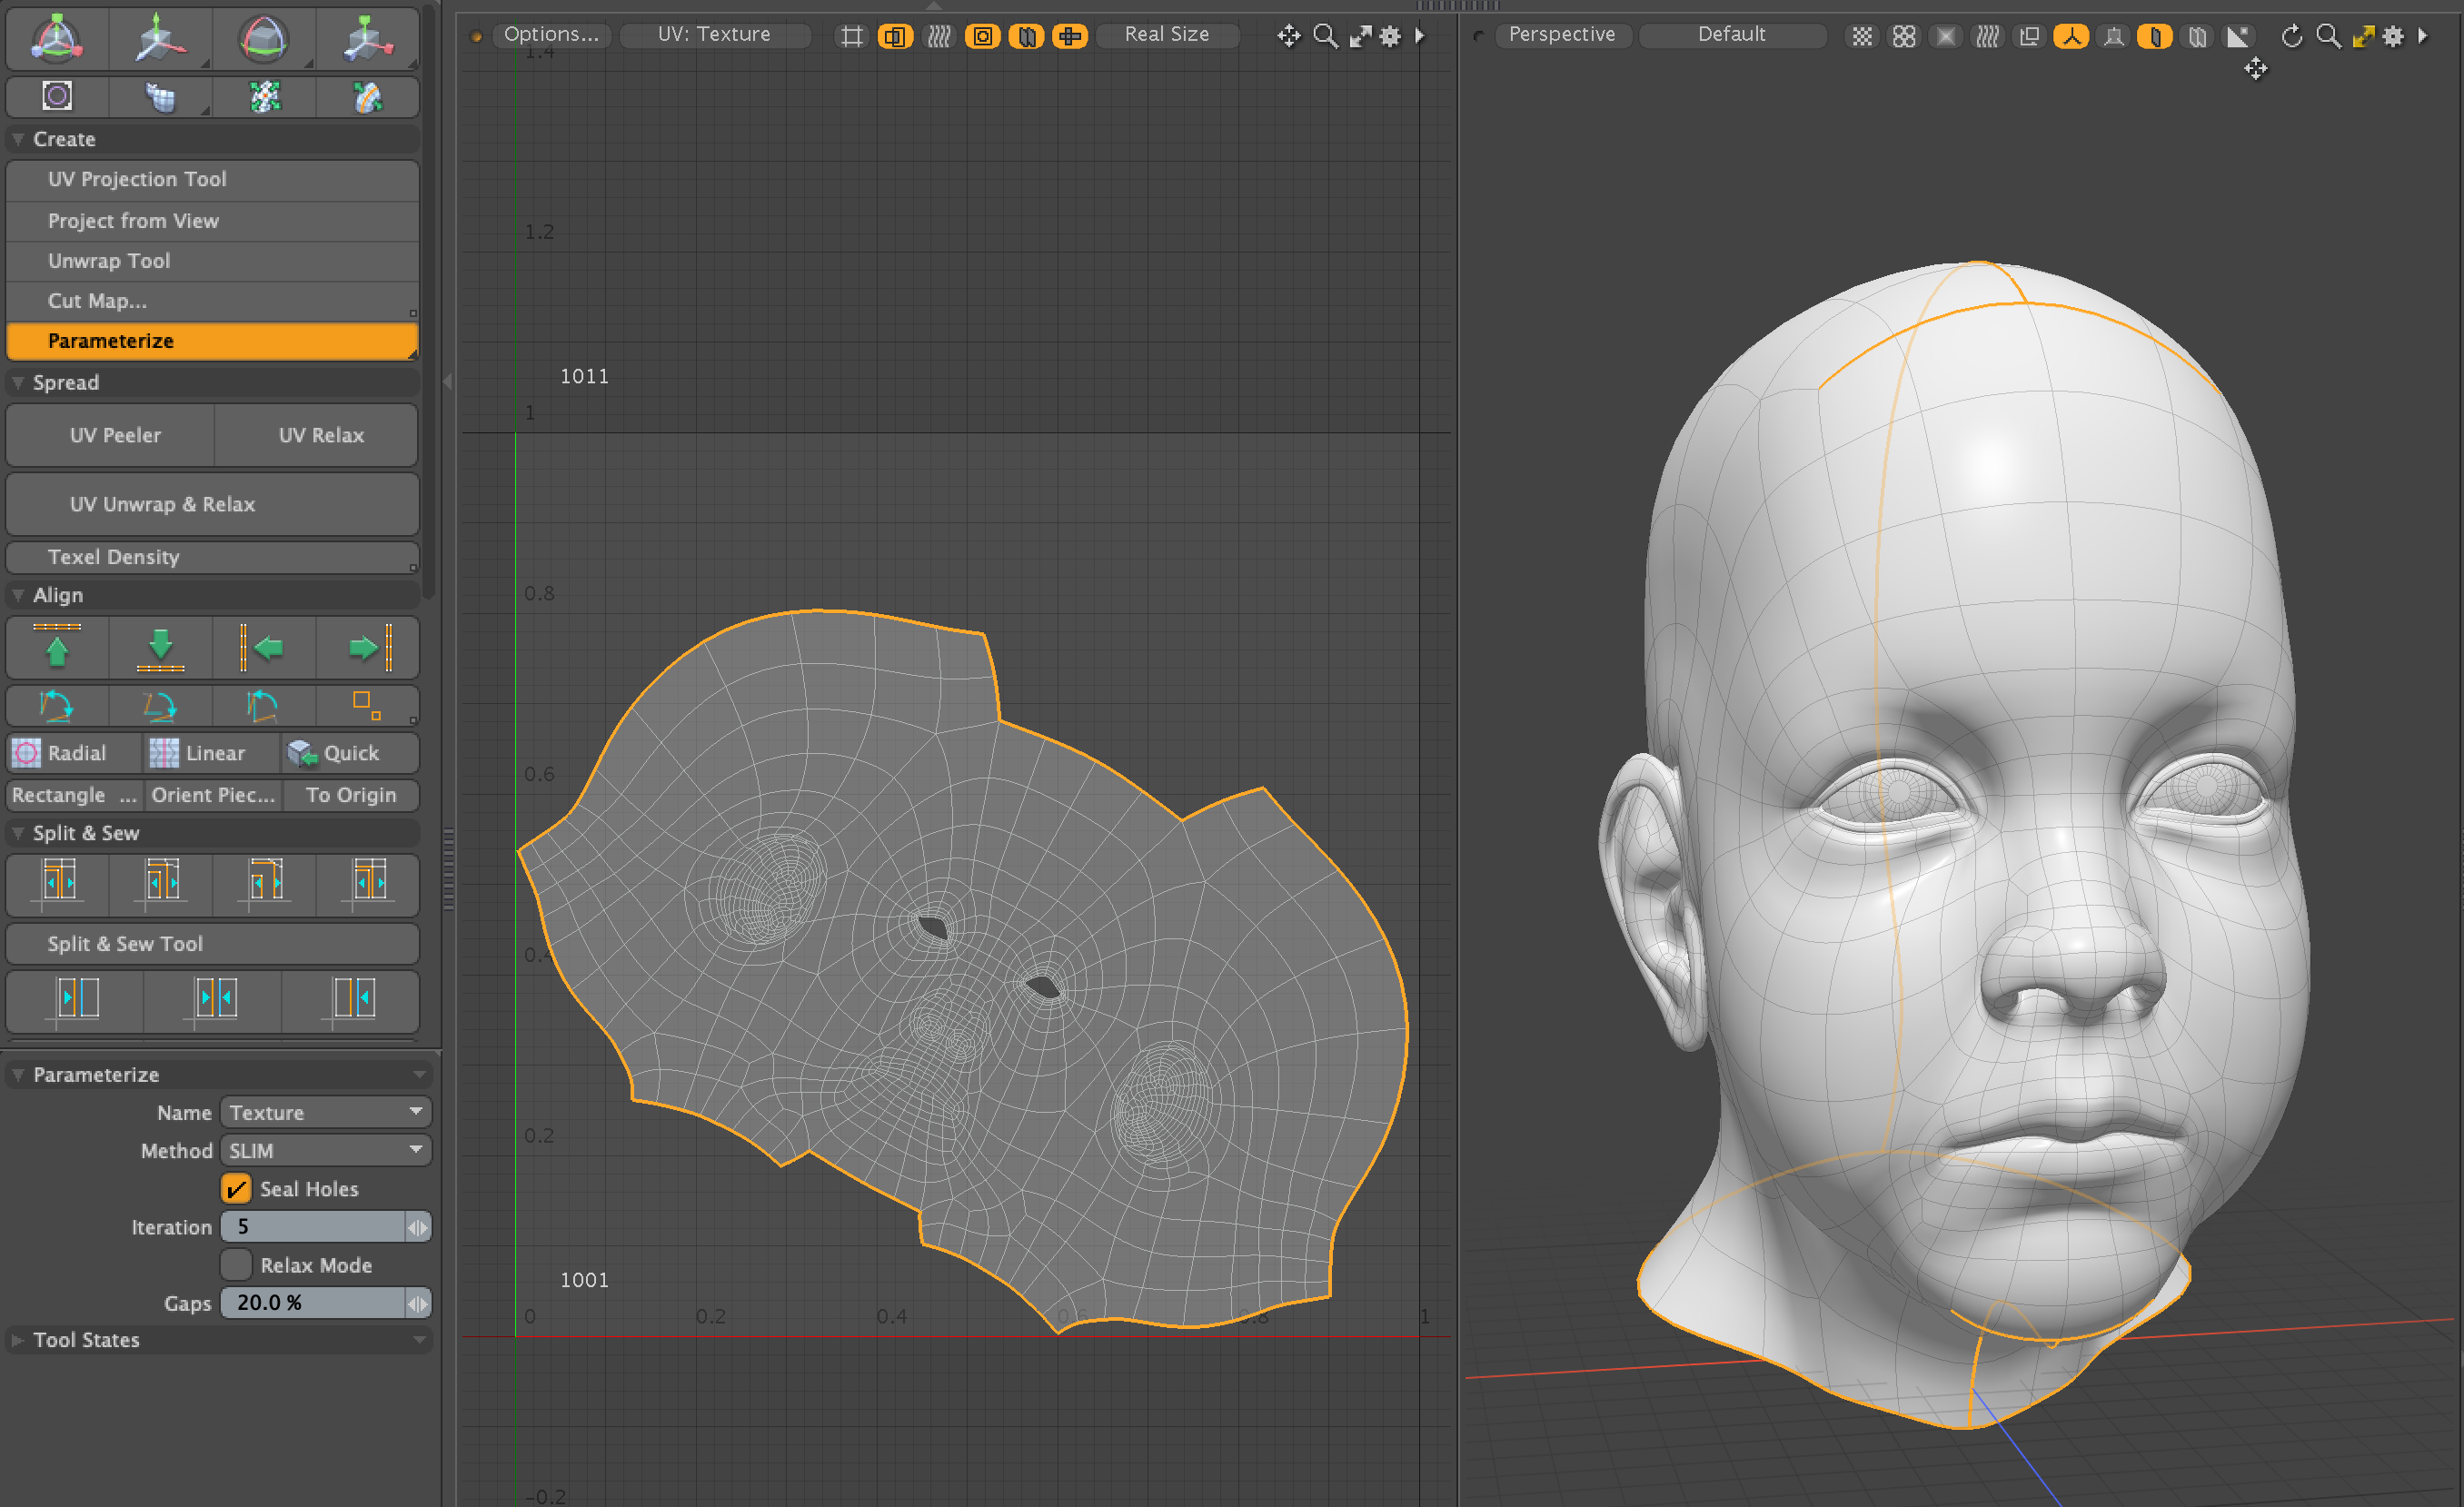Open the UV viewport gear settings
Viewport: 2464px width, 1507px height.
(1390, 36)
